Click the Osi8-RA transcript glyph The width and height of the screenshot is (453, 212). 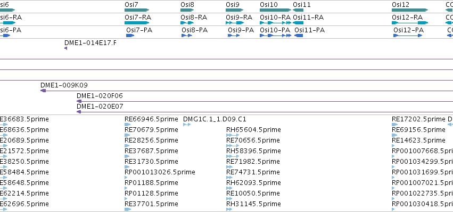point(187,23)
